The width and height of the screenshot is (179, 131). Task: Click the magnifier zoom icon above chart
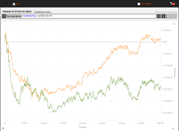174,24
